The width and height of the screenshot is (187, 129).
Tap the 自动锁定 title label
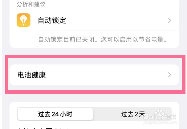coord(52,21)
